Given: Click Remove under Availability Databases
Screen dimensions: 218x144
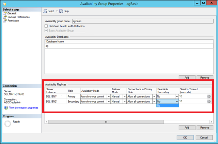Looking at the screenshot, I should click(205, 78).
